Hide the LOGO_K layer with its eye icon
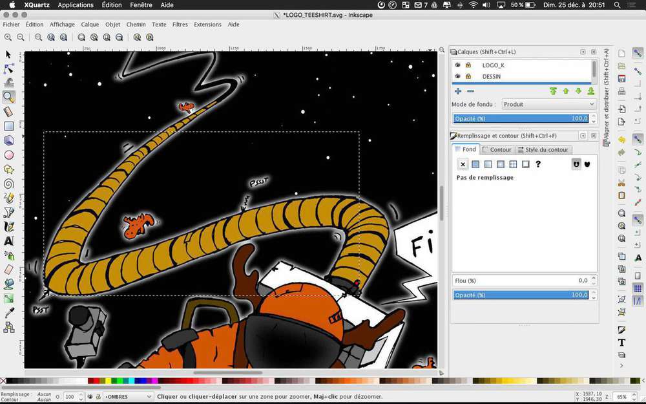646x404 pixels. pyautogui.click(x=457, y=65)
